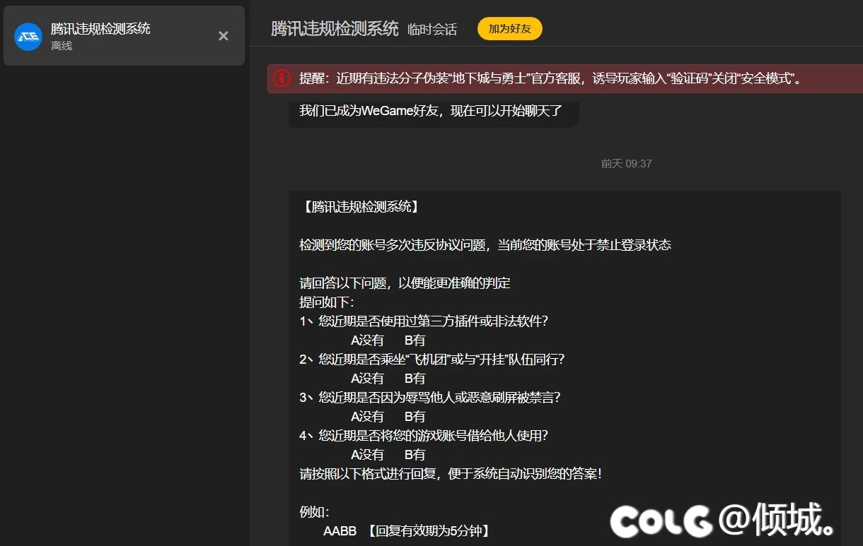Click the message 我们已成为WeGame好友，现在可以开始聊天了

(430, 111)
